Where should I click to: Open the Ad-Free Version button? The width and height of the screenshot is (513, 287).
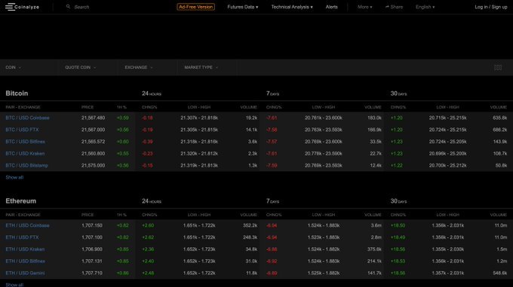pyautogui.click(x=195, y=7)
